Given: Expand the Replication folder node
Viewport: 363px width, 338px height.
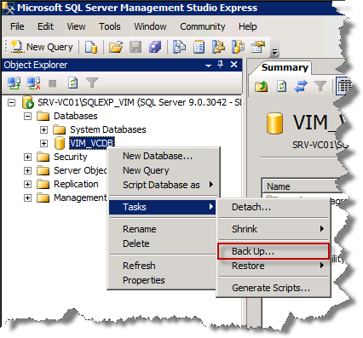Looking at the screenshot, I should (27, 184).
